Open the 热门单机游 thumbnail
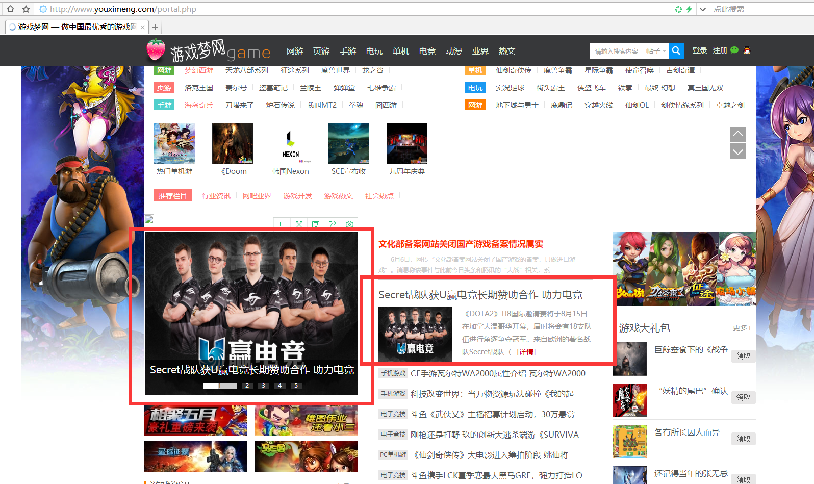The height and width of the screenshot is (484, 814). [x=174, y=143]
